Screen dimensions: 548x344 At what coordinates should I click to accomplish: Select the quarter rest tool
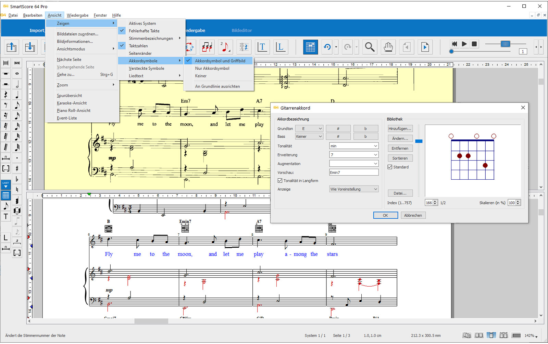[6, 95]
